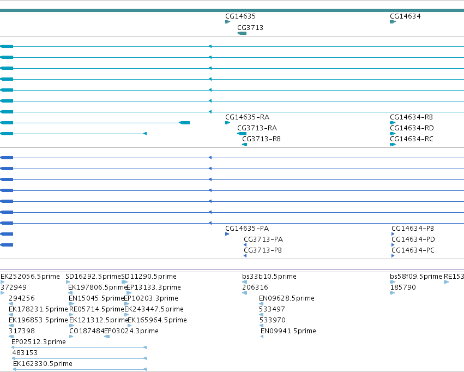Viewport: 464px width, 372px height.
Task: Select the CG14634-RD transcript arrow
Action: (x=393, y=134)
